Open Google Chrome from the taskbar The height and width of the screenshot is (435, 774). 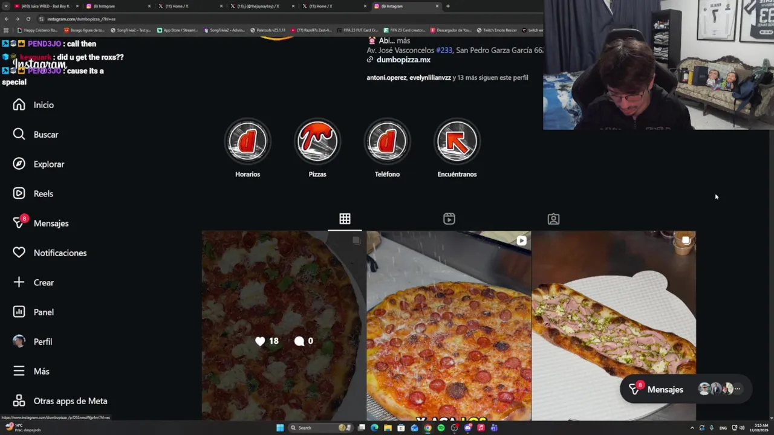pos(428,428)
